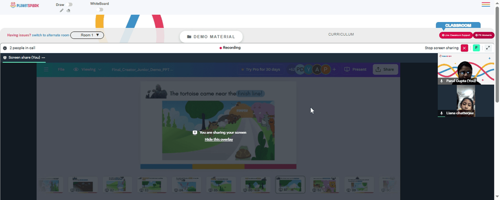500x200 pixels.
Task: Select the eraser tool
Action: 68,10
